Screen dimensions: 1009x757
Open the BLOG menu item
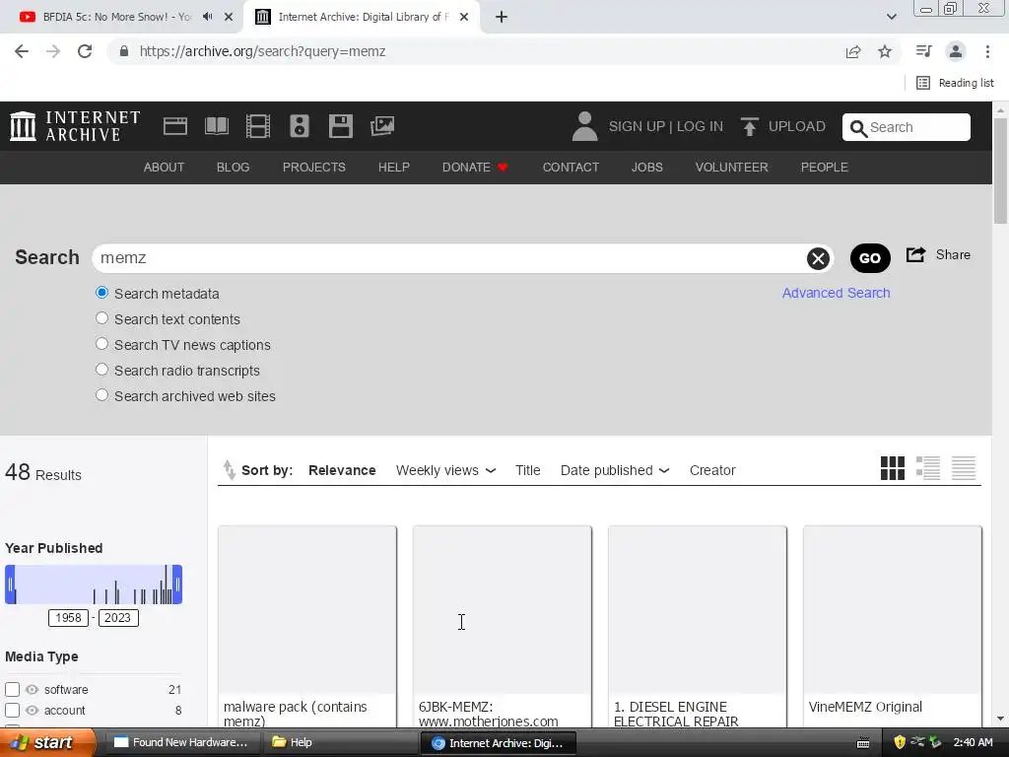coord(233,168)
